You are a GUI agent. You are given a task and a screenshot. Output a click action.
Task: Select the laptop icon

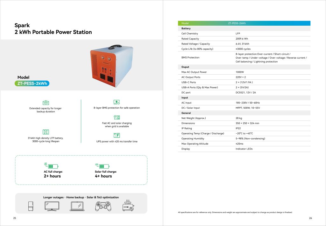[x=78, y=207]
